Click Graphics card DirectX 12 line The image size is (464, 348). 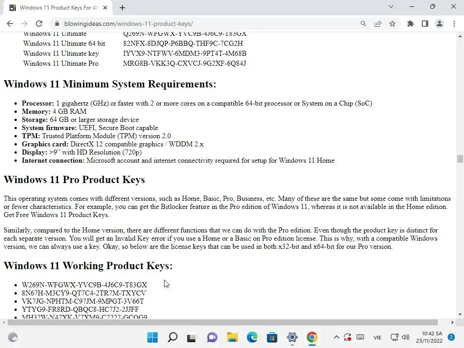pyautogui.click(x=112, y=144)
